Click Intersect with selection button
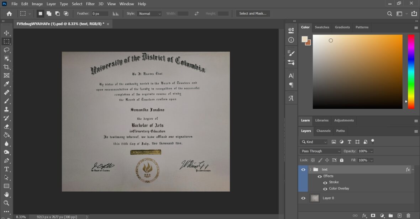This screenshot has width=420, height=219. [x=66, y=13]
